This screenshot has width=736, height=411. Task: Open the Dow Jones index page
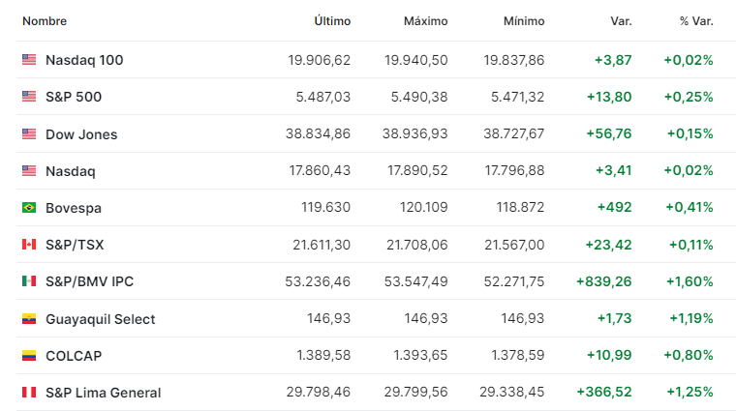click(81, 134)
